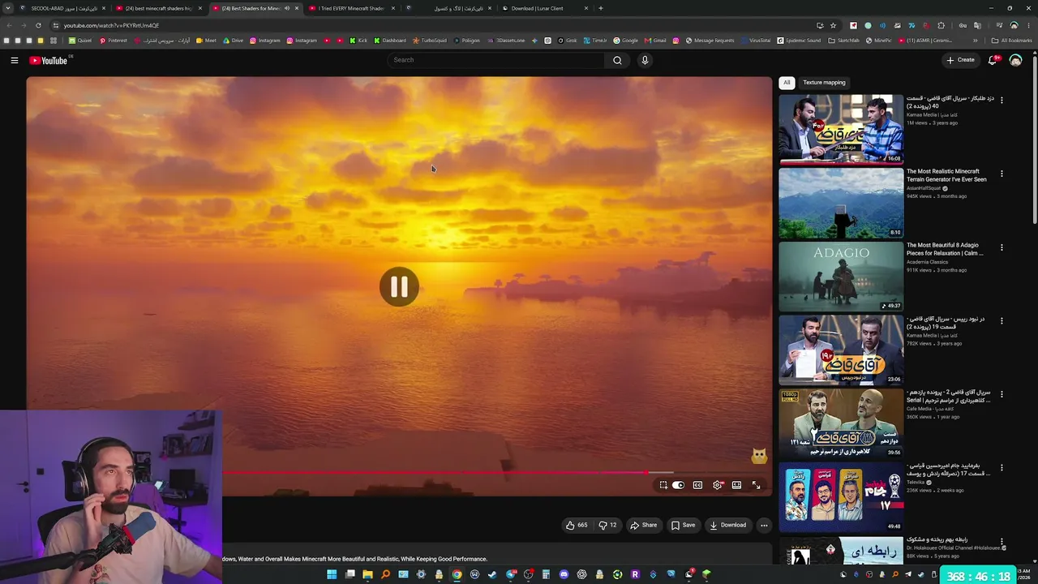
Task: Pause the video with center button
Action: tap(399, 286)
